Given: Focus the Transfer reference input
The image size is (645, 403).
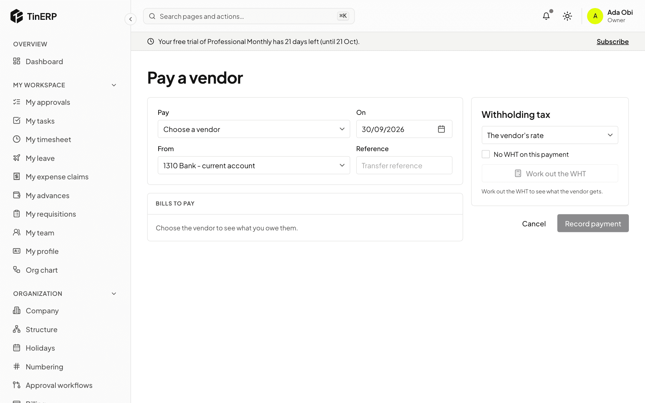Looking at the screenshot, I should point(404,165).
